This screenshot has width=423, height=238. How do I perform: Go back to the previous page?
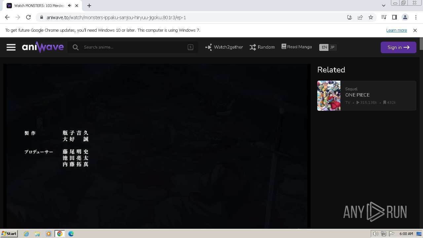[7, 17]
